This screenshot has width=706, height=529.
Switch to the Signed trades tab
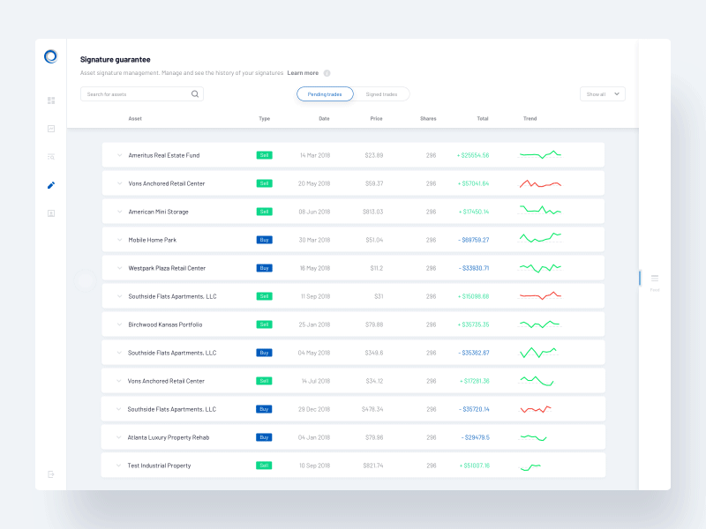pyautogui.click(x=384, y=93)
